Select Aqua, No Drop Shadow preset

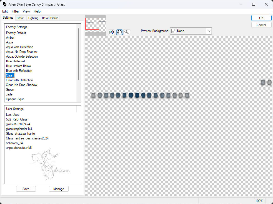coord(22,51)
